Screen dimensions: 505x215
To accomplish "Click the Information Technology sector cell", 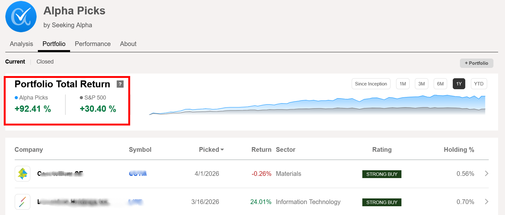I will point(308,202).
